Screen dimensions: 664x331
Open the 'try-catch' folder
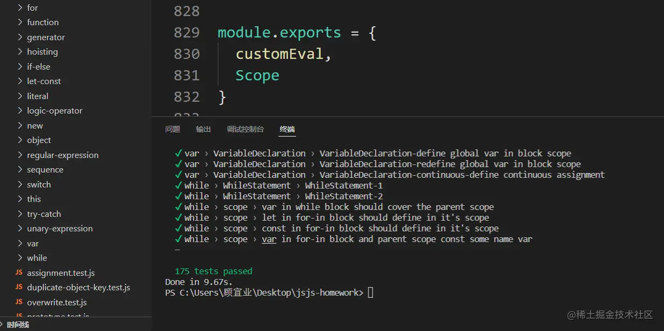[44, 214]
